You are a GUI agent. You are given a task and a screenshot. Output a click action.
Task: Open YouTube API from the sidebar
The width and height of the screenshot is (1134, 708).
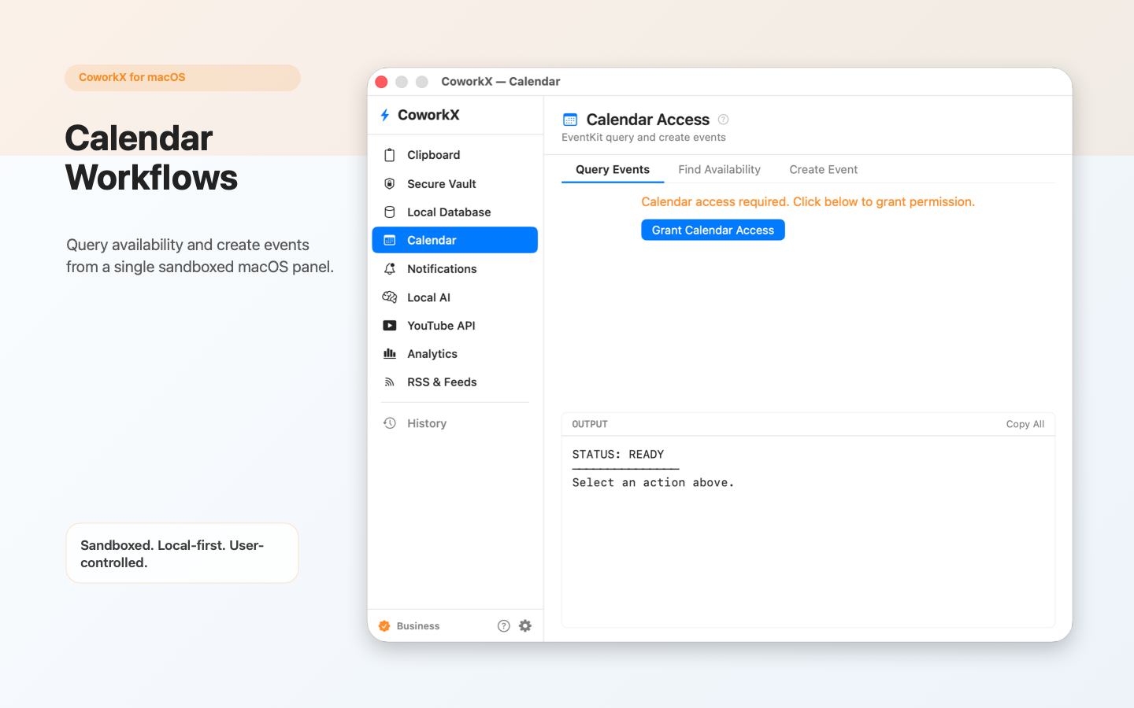click(x=454, y=326)
